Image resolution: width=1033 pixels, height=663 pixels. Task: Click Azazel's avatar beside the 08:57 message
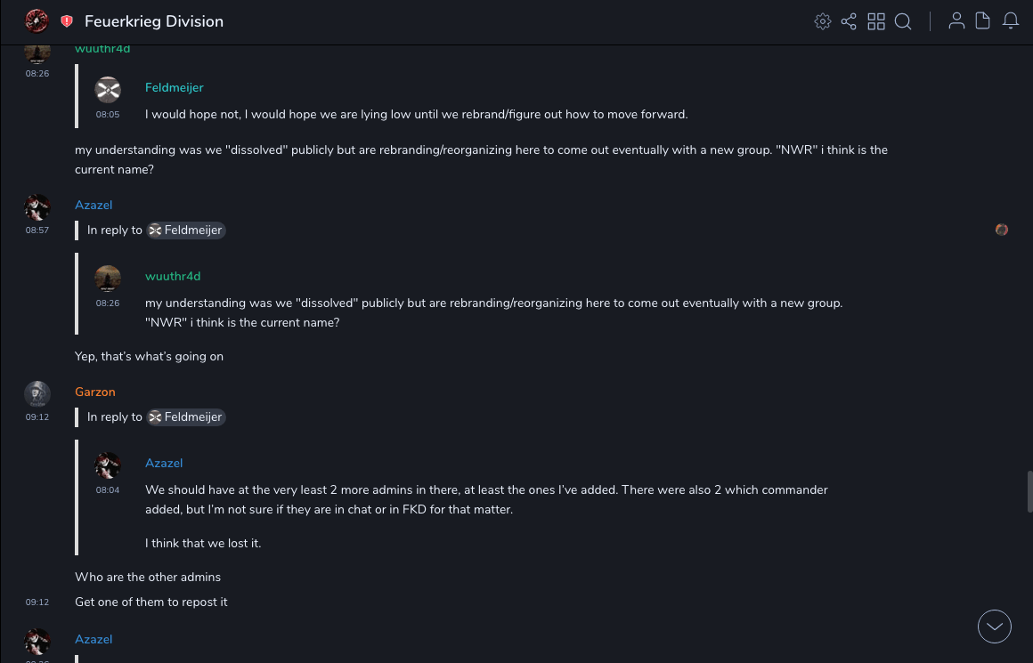click(37, 207)
